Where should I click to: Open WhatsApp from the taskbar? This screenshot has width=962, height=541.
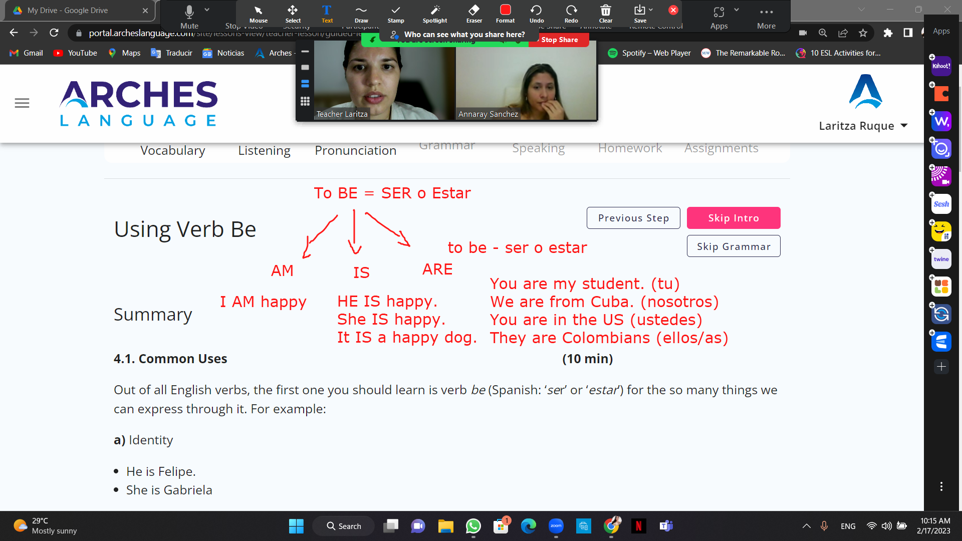[473, 526]
